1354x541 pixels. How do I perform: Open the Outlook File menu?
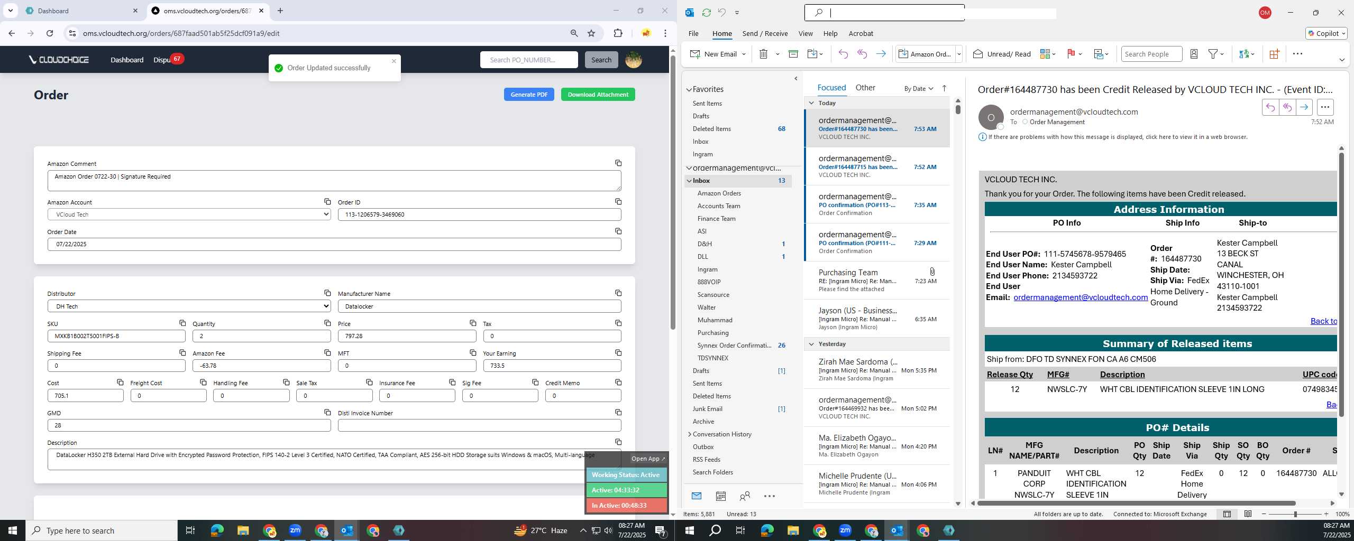(x=693, y=33)
